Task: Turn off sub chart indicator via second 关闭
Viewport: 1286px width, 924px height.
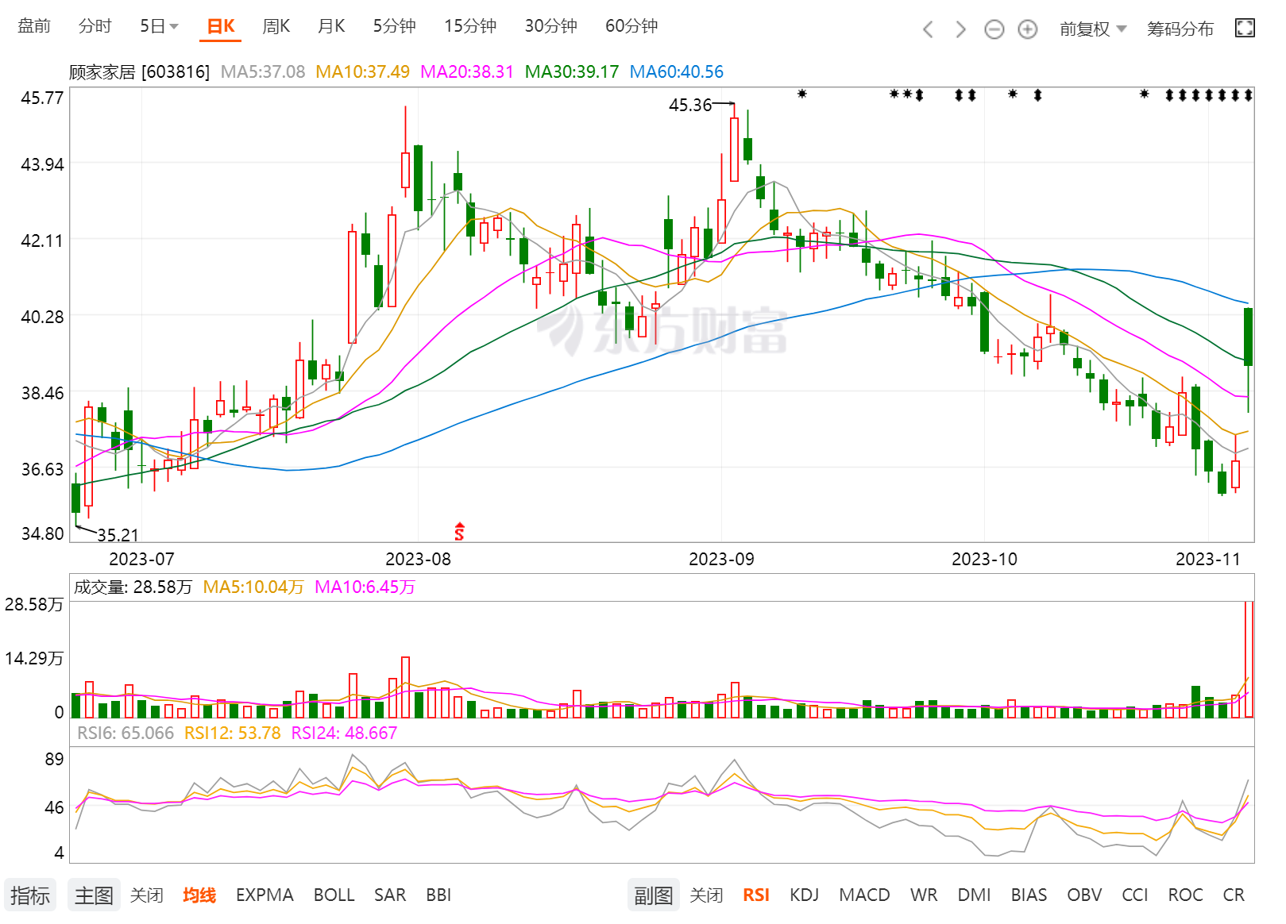Action: (706, 895)
